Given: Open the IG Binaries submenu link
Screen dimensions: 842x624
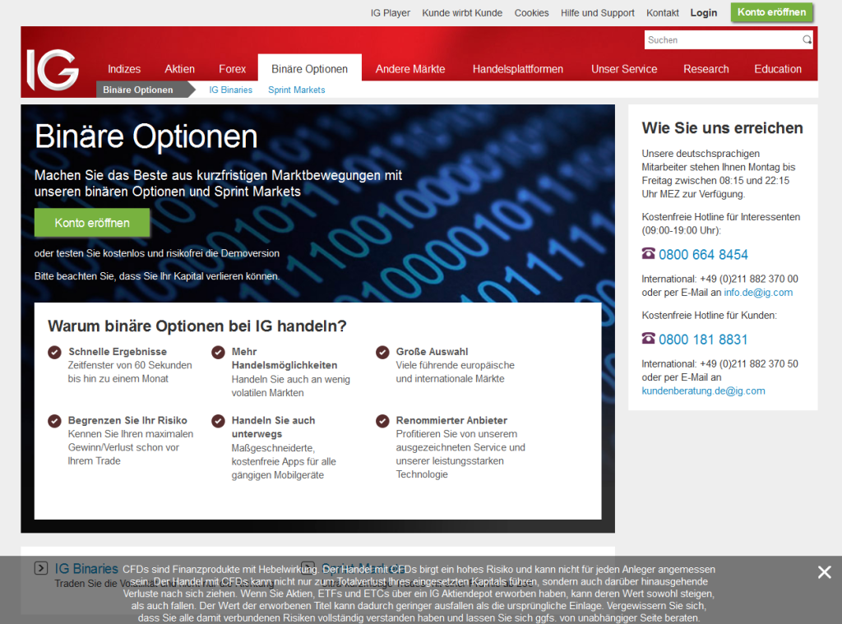Looking at the screenshot, I should point(231,90).
